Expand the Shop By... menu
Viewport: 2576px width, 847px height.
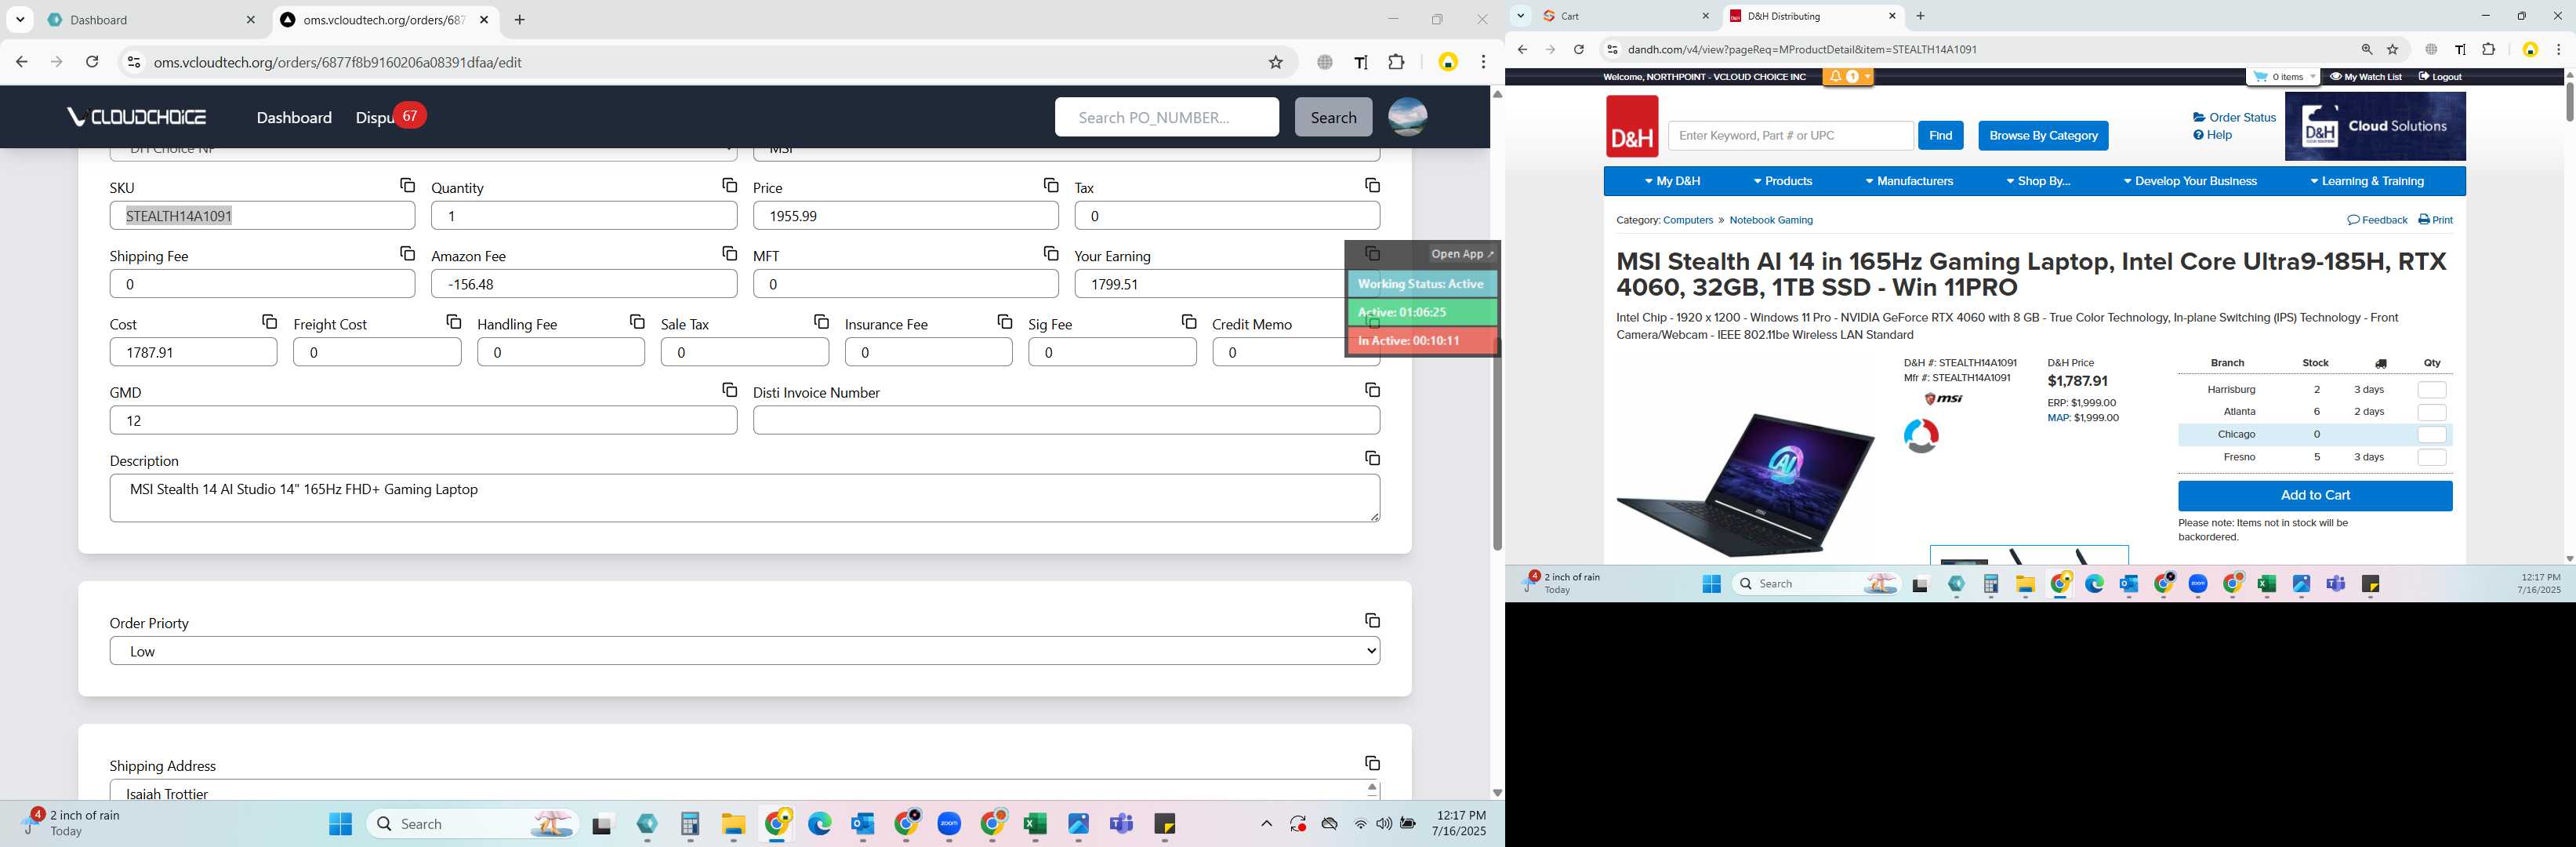coord(2038,182)
